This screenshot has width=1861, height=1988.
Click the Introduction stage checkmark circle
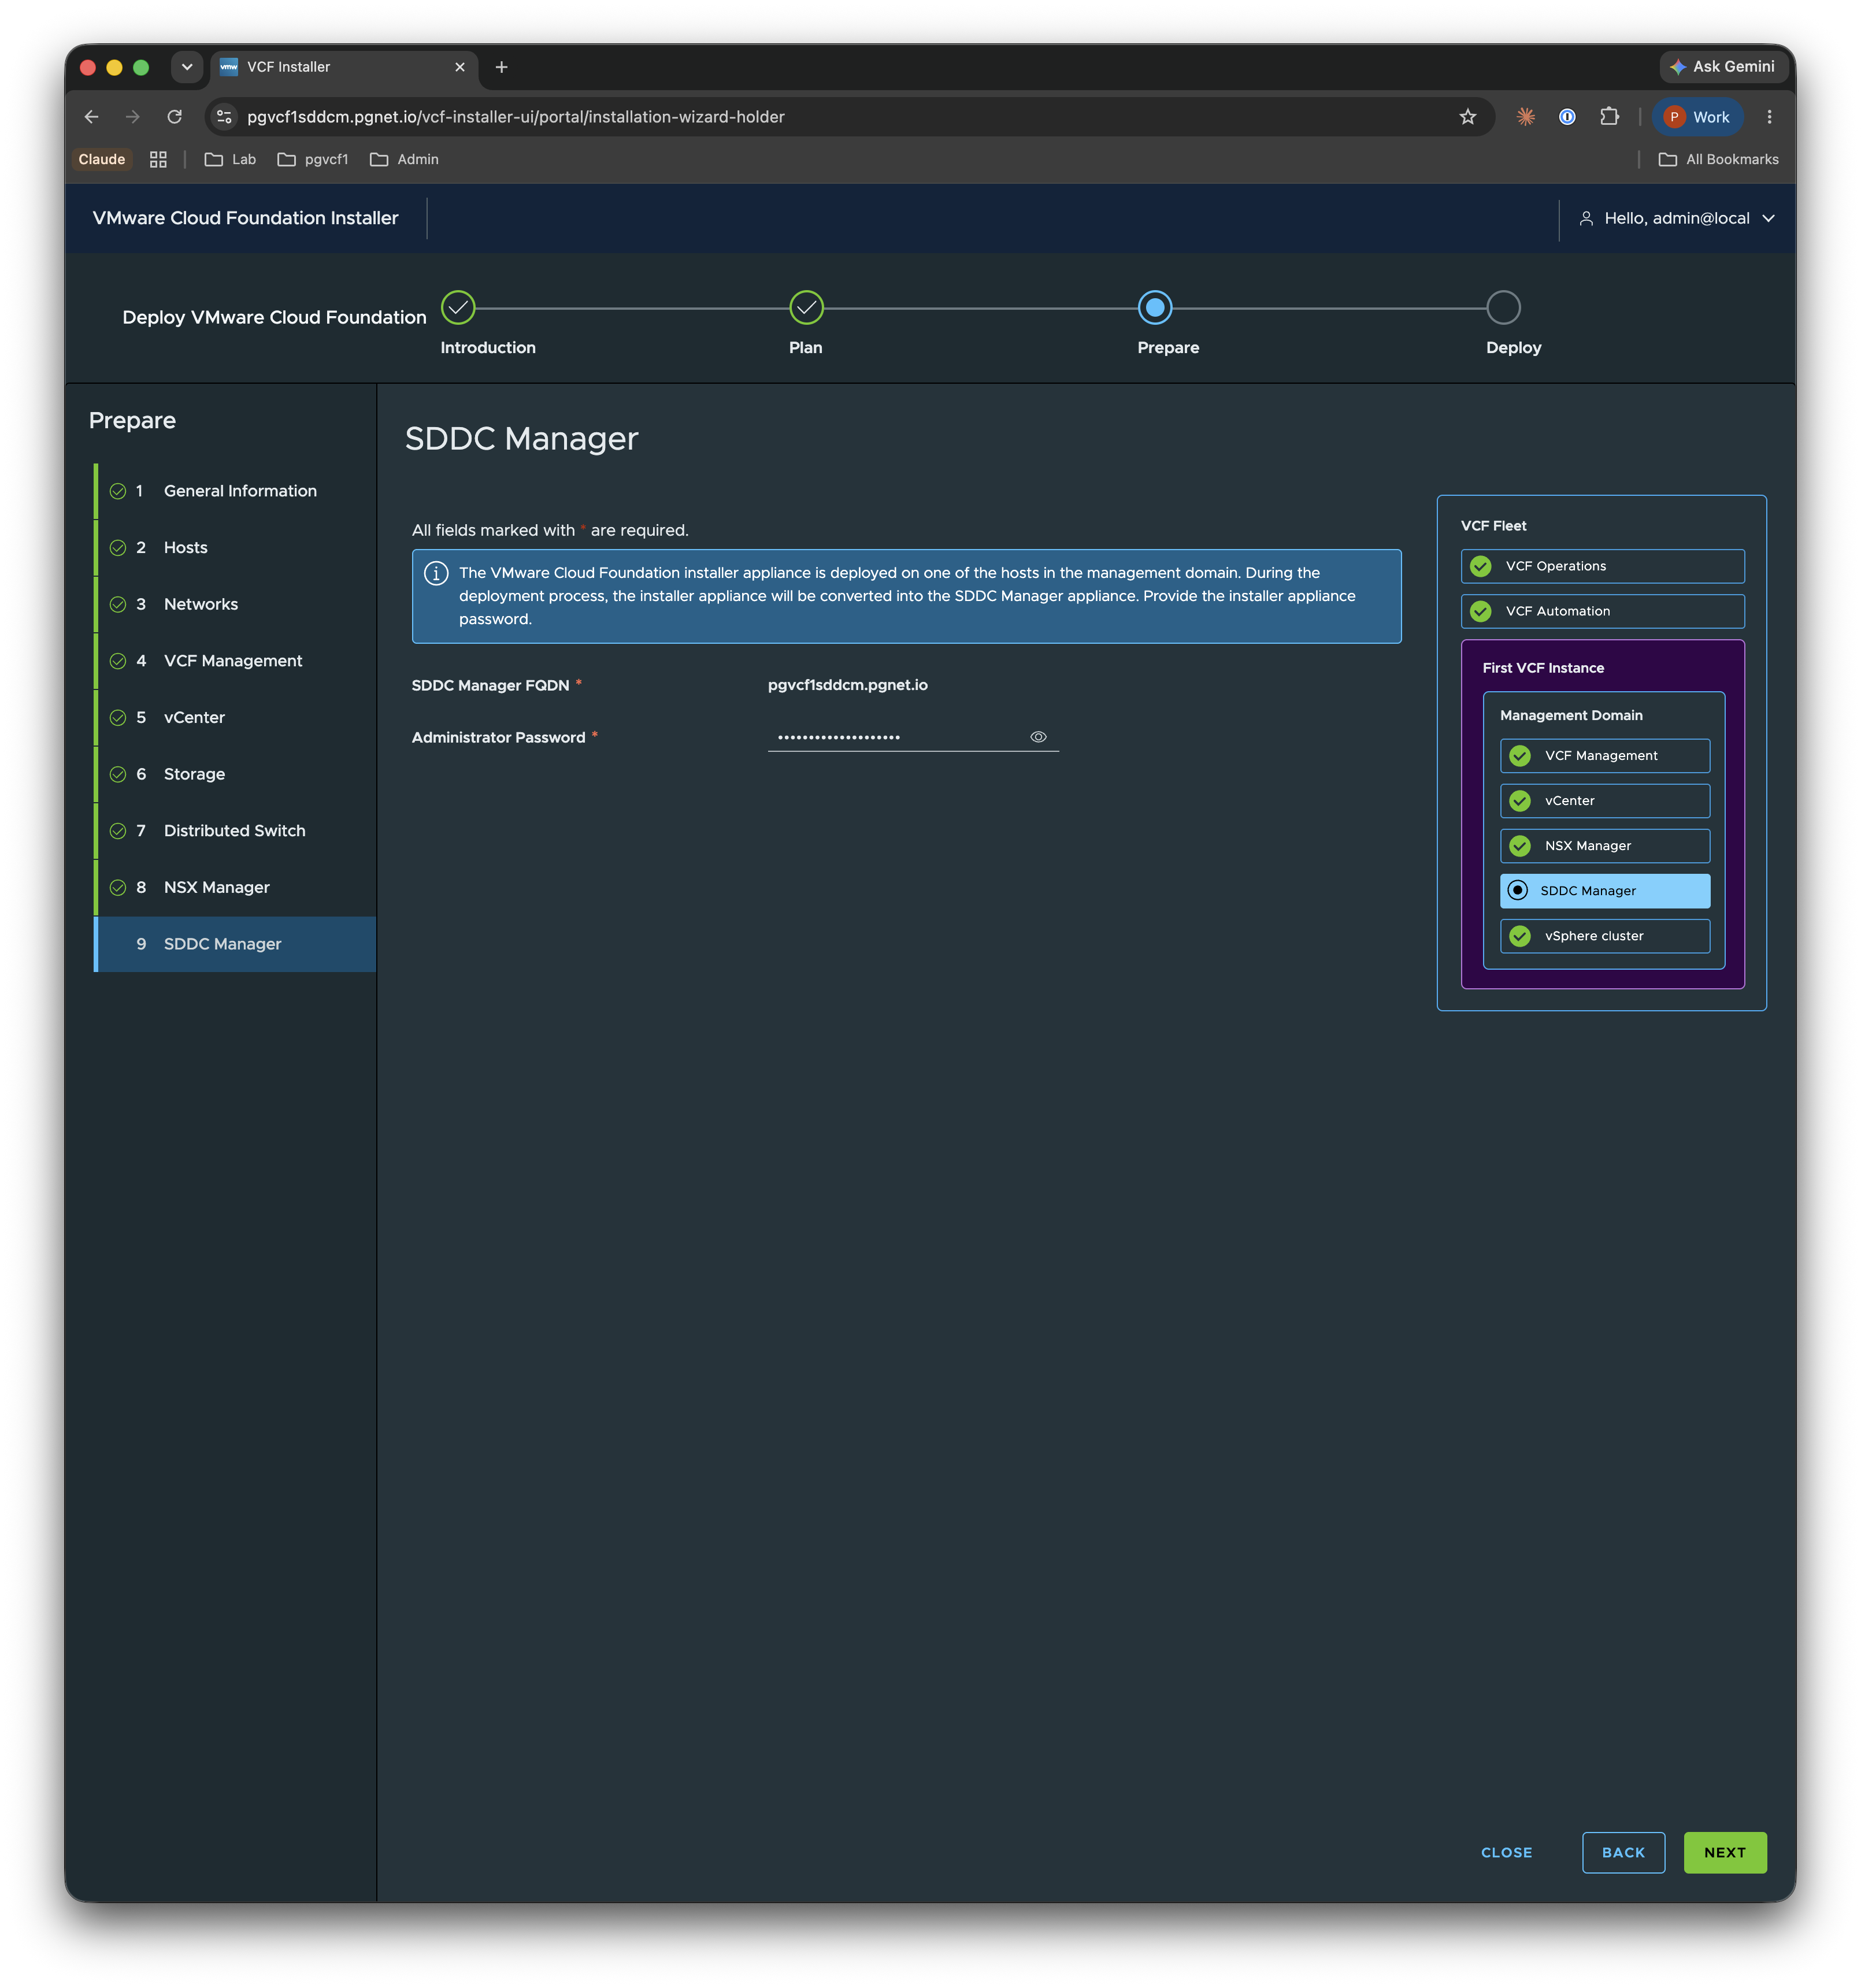point(458,308)
